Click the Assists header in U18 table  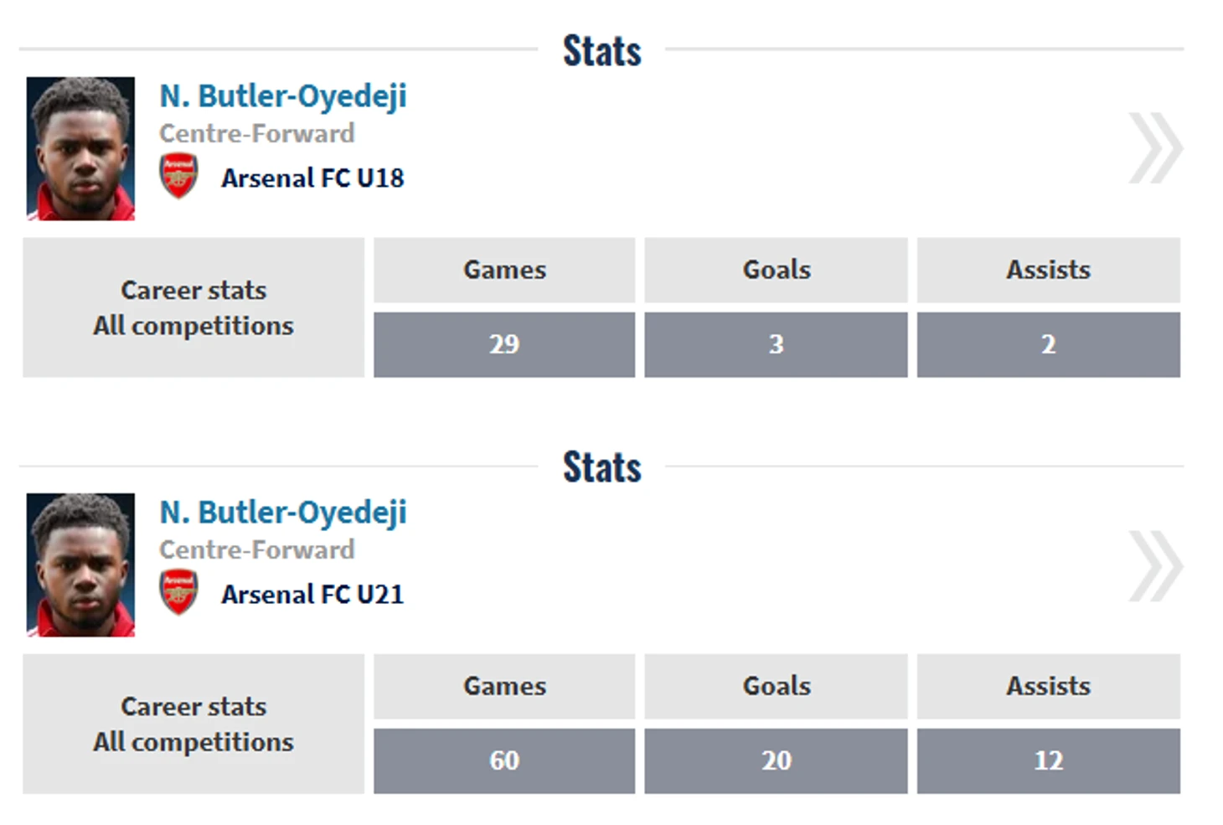pos(1049,270)
